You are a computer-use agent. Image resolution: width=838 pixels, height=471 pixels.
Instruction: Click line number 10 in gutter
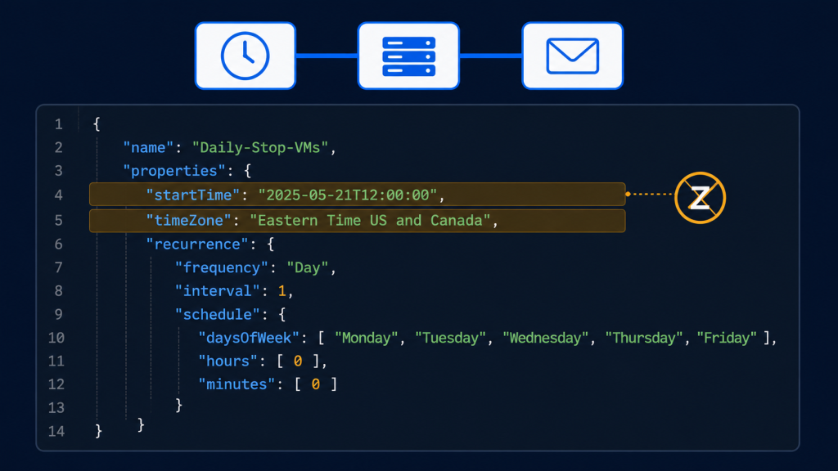pyautogui.click(x=56, y=338)
